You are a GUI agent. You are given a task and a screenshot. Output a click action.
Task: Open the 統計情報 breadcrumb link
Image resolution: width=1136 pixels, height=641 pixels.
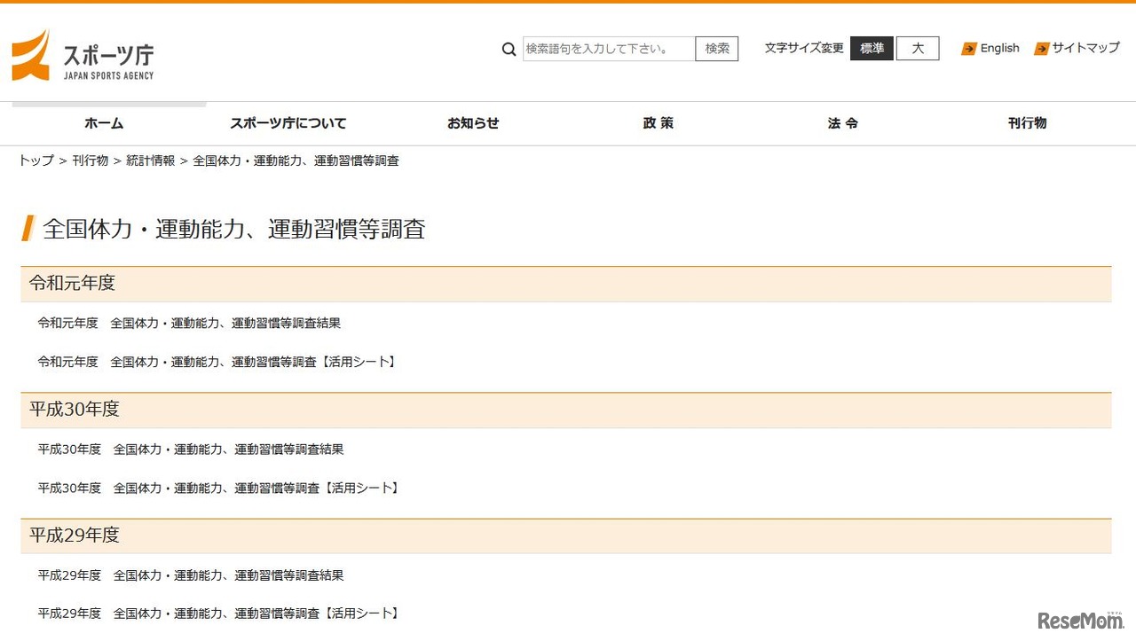151,160
